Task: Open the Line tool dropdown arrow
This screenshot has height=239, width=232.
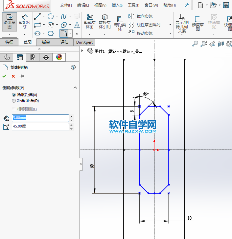Action: coord(44,16)
